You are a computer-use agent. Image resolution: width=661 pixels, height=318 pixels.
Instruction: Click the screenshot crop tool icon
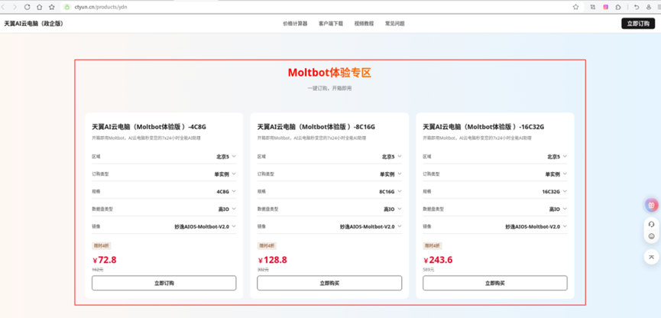click(593, 7)
